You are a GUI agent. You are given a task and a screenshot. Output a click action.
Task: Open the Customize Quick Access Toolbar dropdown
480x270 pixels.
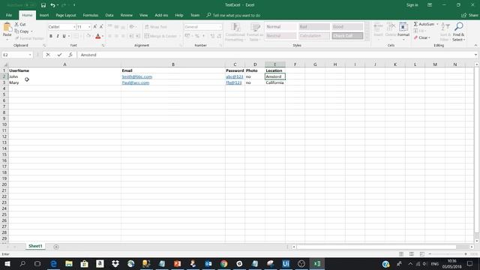pyautogui.click(x=74, y=5)
